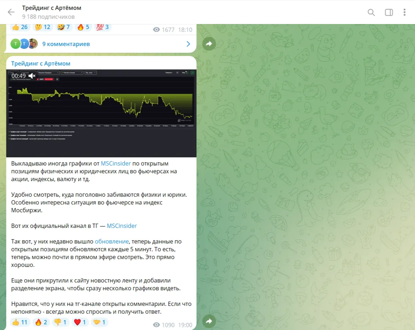Forward the MSCinsider post using bottom arrow
The width and height of the screenshot is (415, 330).
click(x=209, y=321)
